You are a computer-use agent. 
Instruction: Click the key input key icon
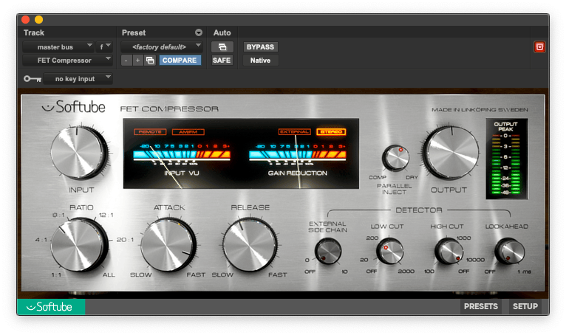(x=33, y=79)
